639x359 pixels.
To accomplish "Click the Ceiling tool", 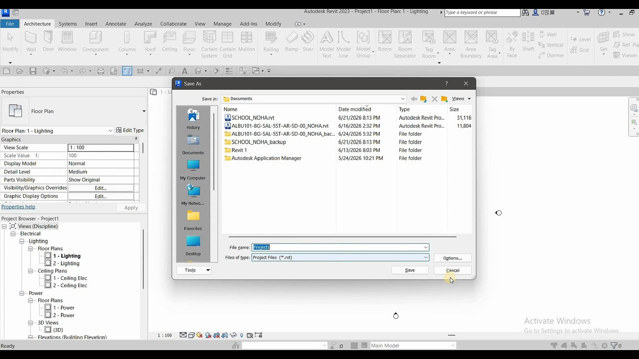I will [170, 42].
